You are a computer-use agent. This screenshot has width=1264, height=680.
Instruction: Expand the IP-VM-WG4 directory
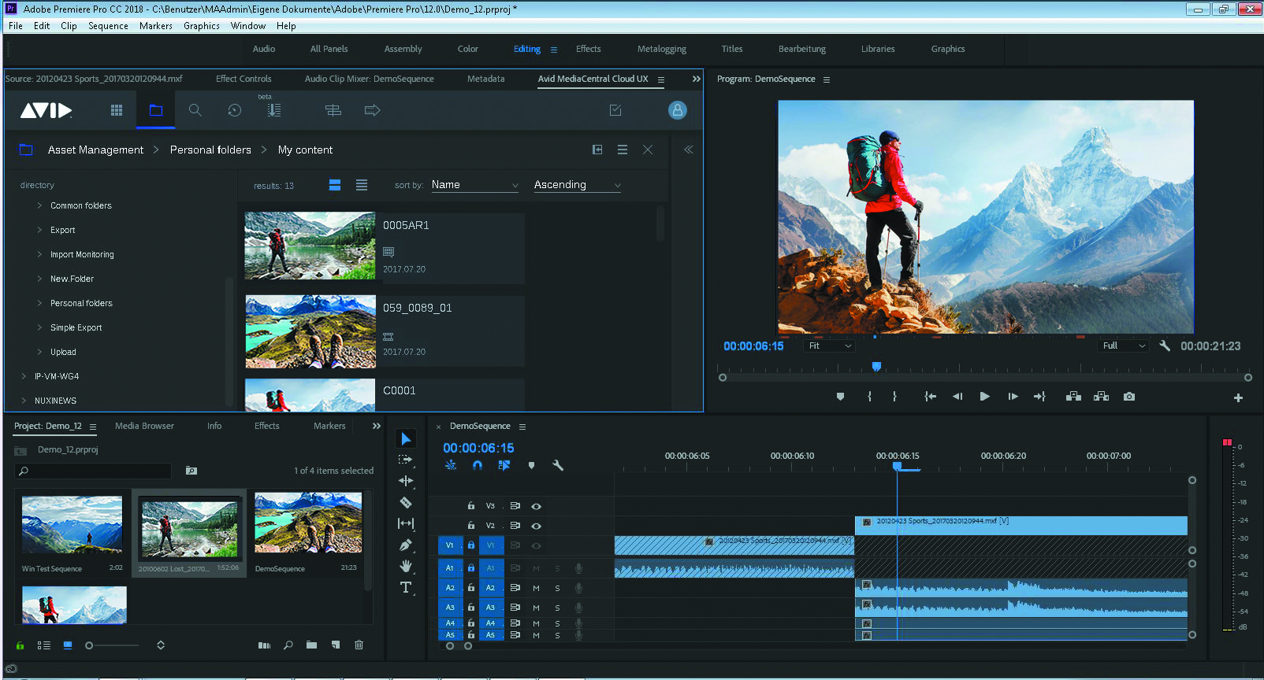pyautogui.click(x=24, y=376)
